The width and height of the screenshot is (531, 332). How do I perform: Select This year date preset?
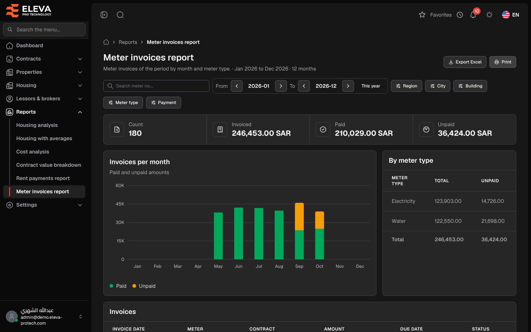(371, 86)
